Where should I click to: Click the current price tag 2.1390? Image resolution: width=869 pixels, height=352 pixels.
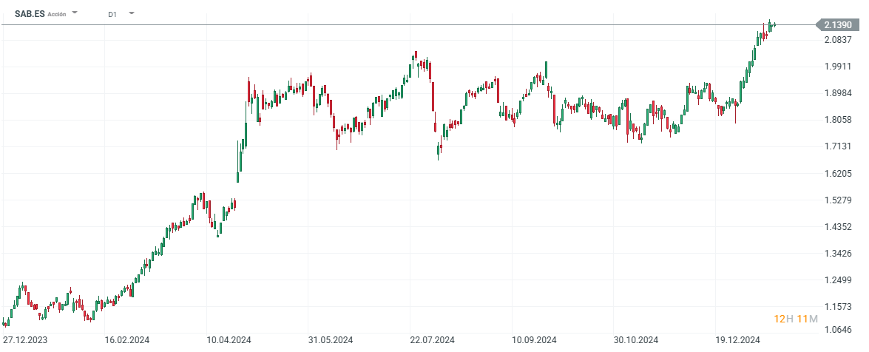click(x=836, y=25)
